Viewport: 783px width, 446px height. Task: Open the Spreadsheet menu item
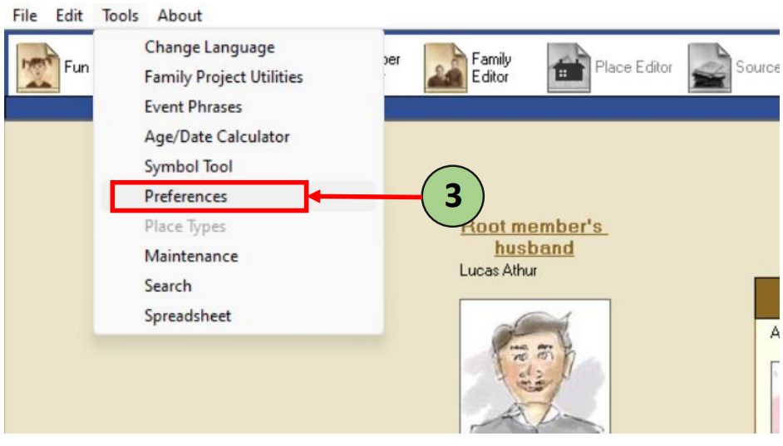pyautogui.click(x=187, y=316)
